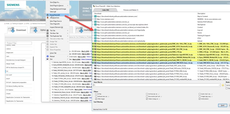The width and height of the screenshot is (230, 114).
Task: Expand the Tile New Tab submenu
Action: click(x=68, y=33)
